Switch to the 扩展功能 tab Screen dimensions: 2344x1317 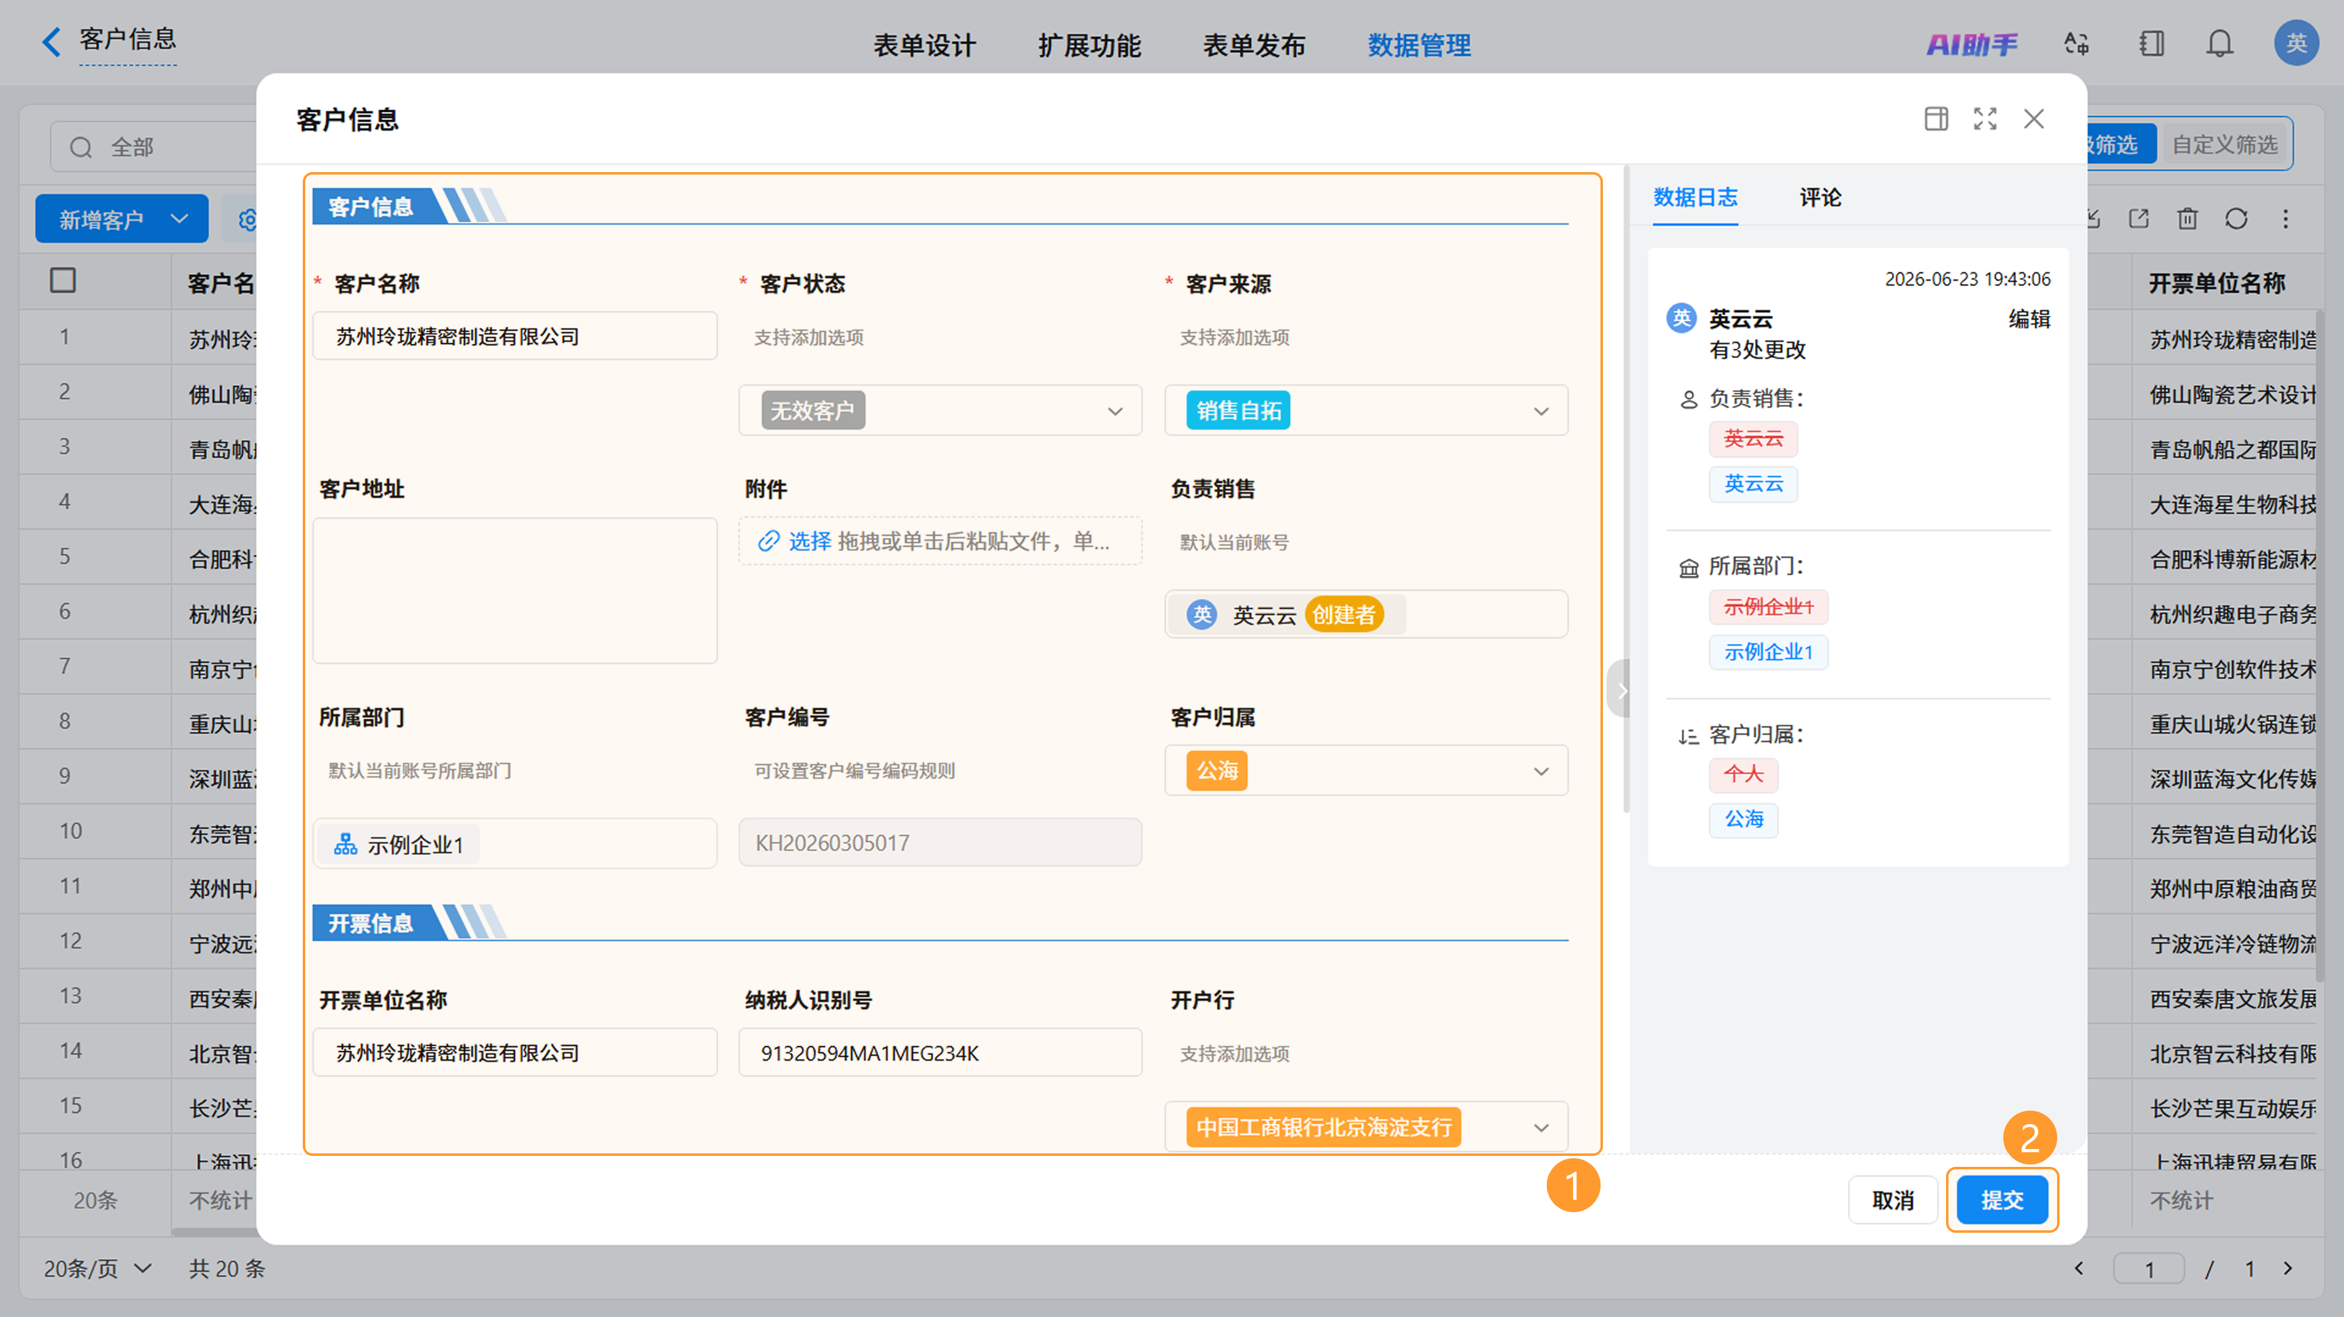pos(1089,45)
